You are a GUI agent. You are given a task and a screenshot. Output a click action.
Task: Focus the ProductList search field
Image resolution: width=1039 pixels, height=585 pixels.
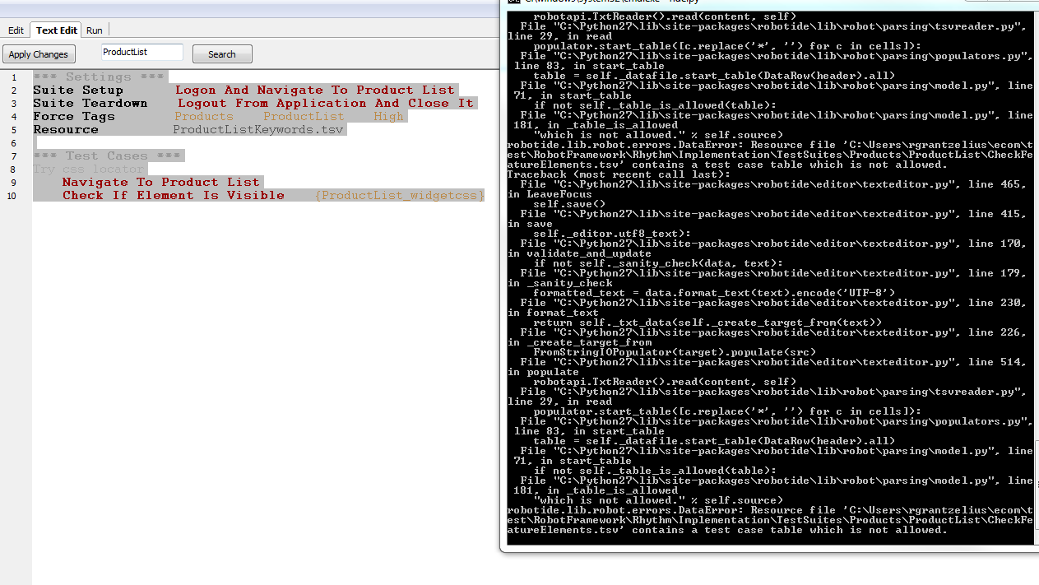click(x=141, y=53)
